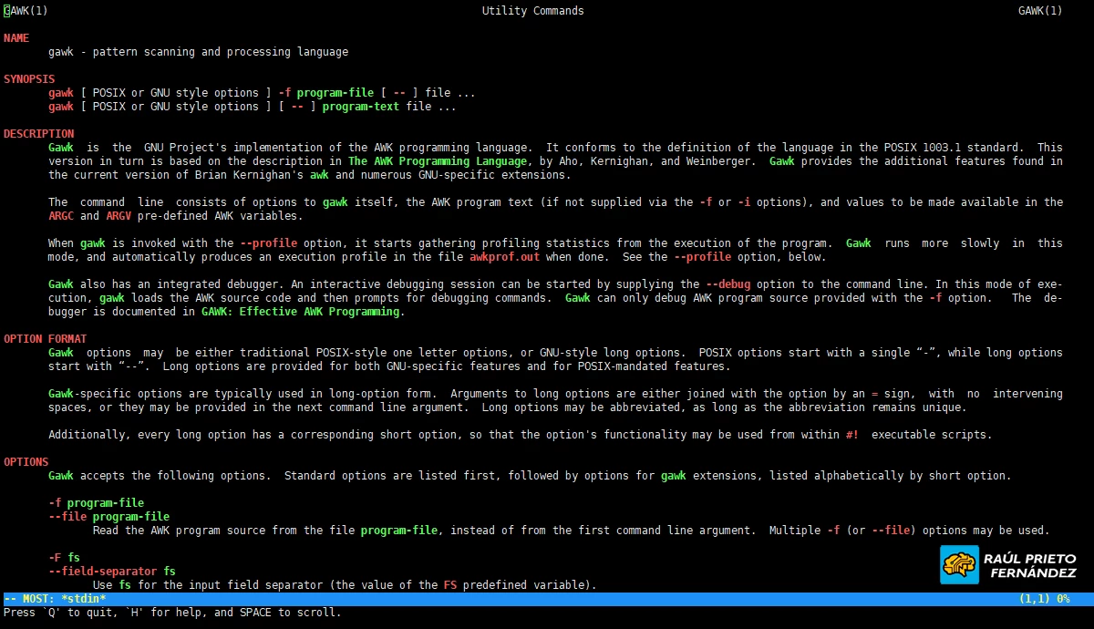Click the SYNOPSIS section heading
The height and width of the screenshot is (629, 1094).
click(29, 79)
